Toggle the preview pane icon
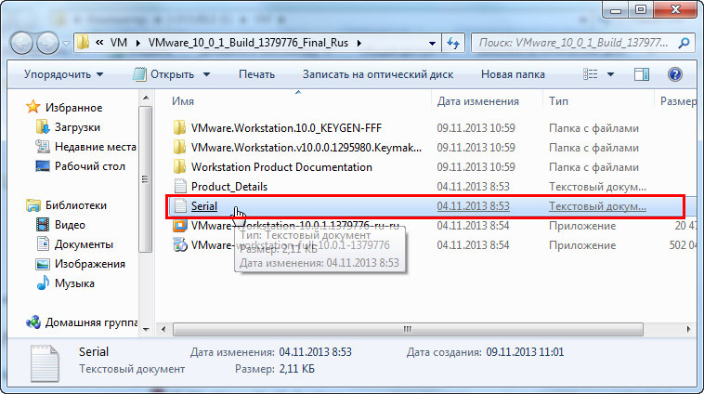704x394 pixels. (642, 74)
